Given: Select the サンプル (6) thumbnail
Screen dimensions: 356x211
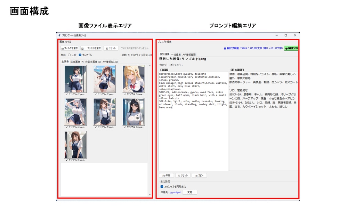Looking at the screenshot, I should point(134,112).
